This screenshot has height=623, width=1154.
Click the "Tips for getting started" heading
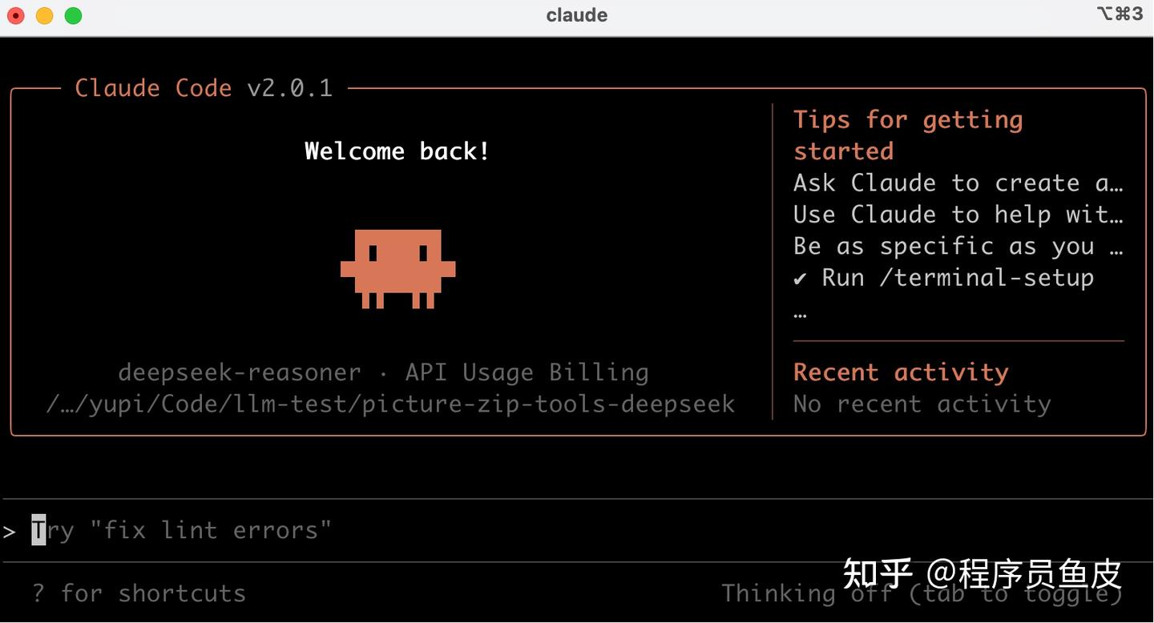pos(908,135)
